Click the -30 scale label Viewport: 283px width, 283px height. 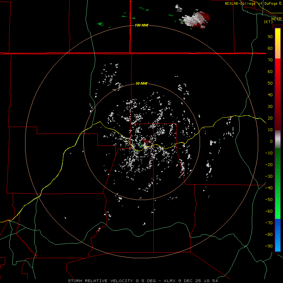point(269,176)
